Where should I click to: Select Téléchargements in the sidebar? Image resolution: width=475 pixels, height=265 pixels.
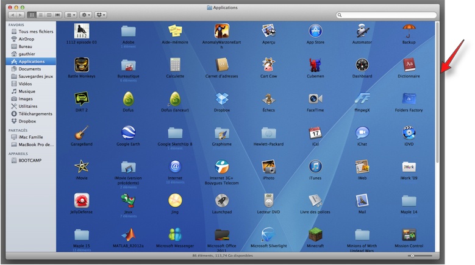[x=31, y=114]
